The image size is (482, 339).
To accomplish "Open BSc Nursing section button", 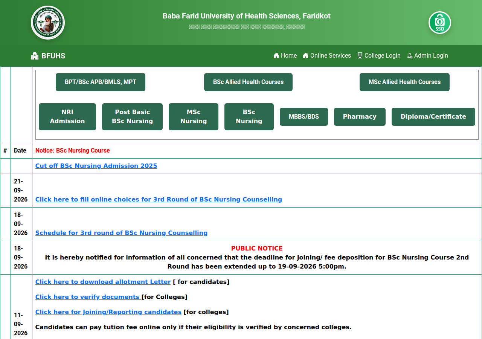I will point(249,117).
